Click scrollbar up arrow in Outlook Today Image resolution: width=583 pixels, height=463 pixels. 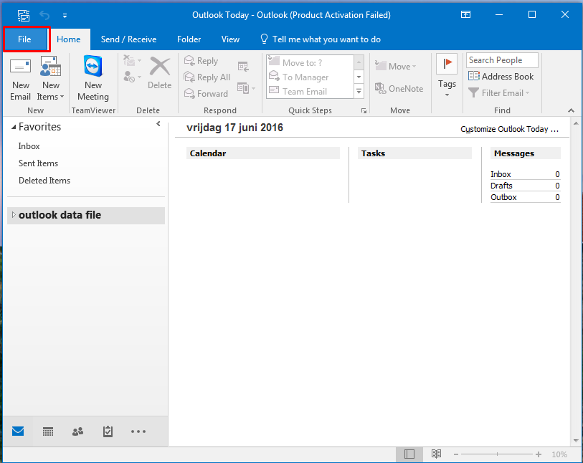(576, 123)
